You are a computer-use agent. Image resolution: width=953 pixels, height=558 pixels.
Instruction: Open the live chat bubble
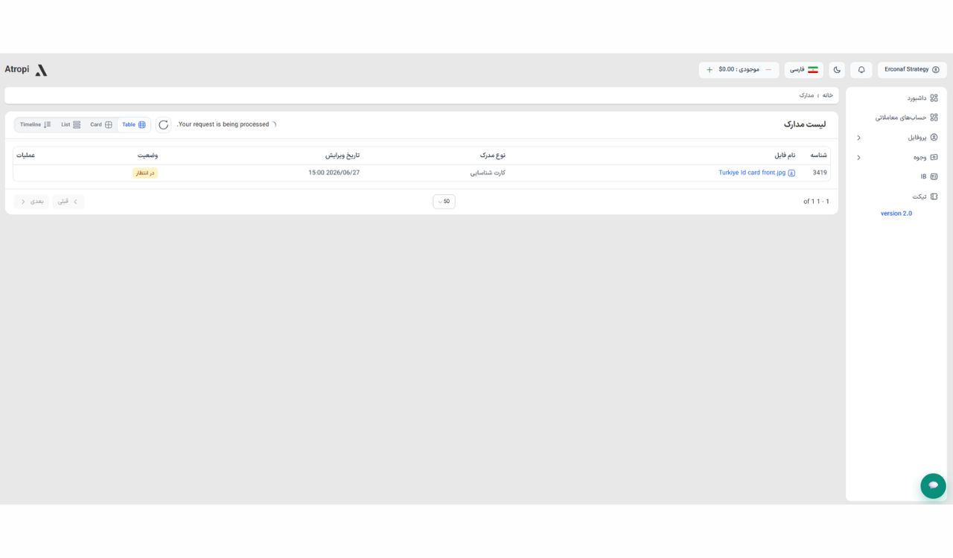coord(933,485)
